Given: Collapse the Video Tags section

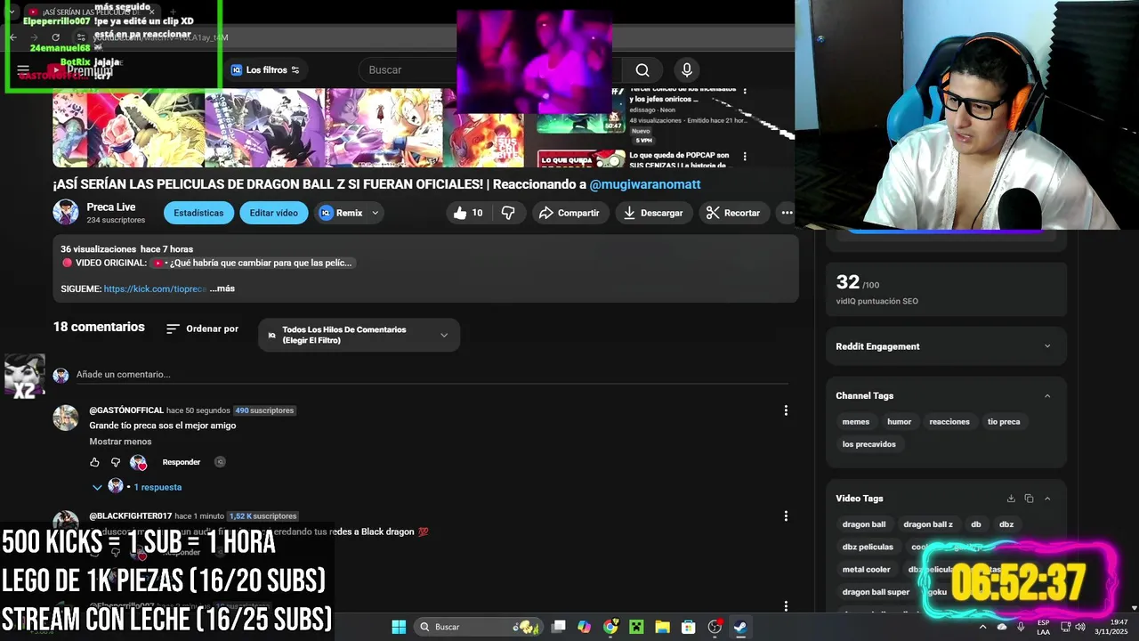Looking at the screenshot, I should pyautogui.click(x=1047, y=499).
